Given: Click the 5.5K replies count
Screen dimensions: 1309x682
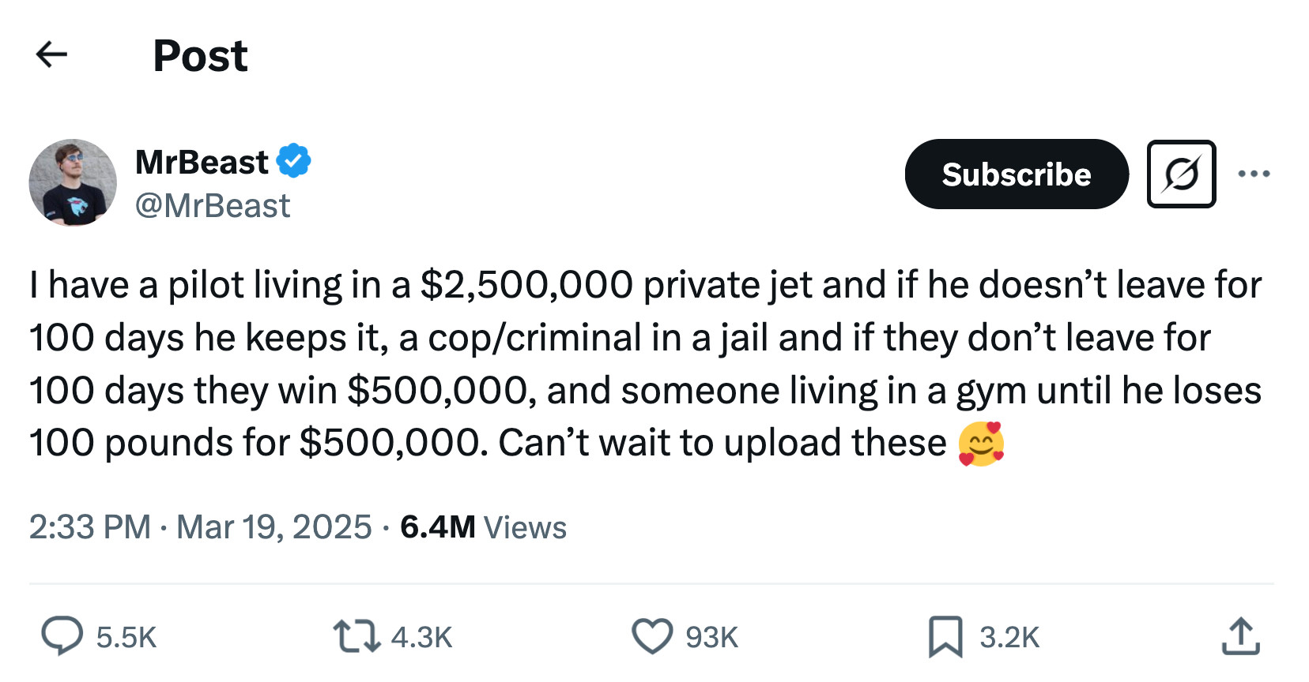Looking at the screenshot, I should pos(126,637).
